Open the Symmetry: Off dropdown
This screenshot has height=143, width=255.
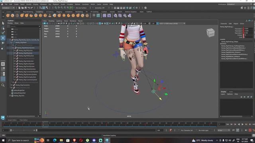pos(100,8)
